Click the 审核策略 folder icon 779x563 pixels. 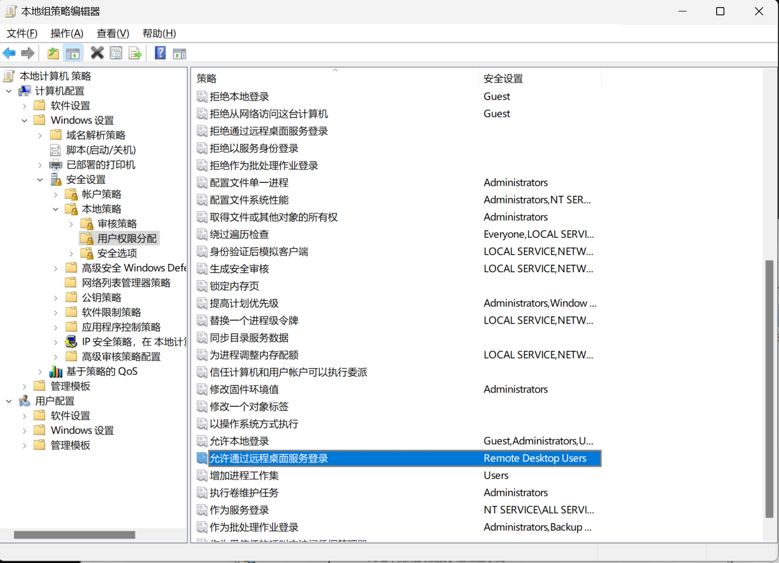(87, 224)
